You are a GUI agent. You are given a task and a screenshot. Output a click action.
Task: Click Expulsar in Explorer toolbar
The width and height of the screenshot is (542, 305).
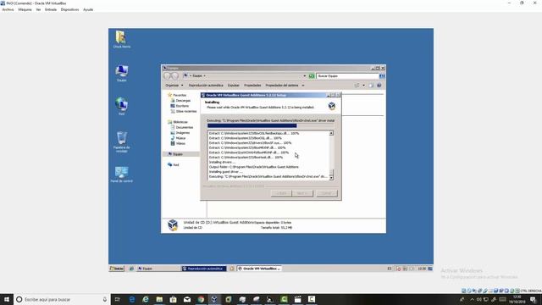click(x=234, y=86)
